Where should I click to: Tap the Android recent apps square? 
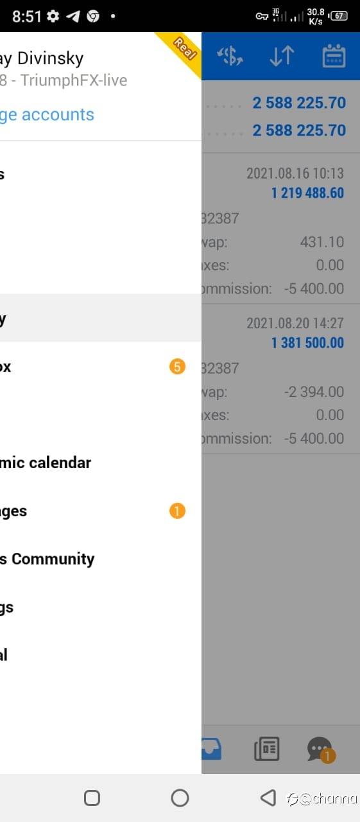[x=92, y=798]
